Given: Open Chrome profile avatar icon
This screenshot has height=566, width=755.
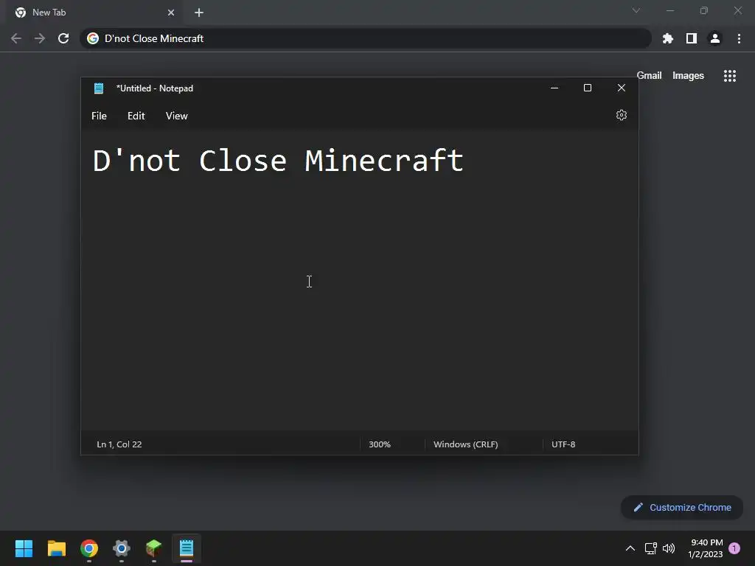Looking at the screenshot, I should point(714,38).
